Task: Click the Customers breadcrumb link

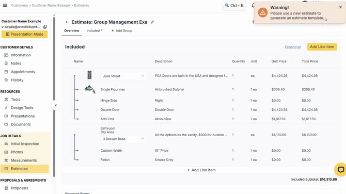Action: (x=20, y=5)
